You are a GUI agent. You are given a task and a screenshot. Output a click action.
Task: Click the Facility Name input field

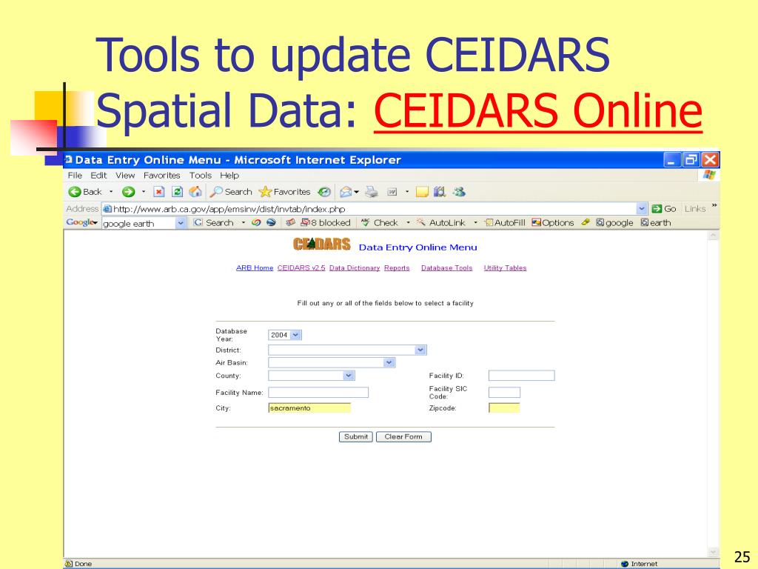(x=318, y=393)
